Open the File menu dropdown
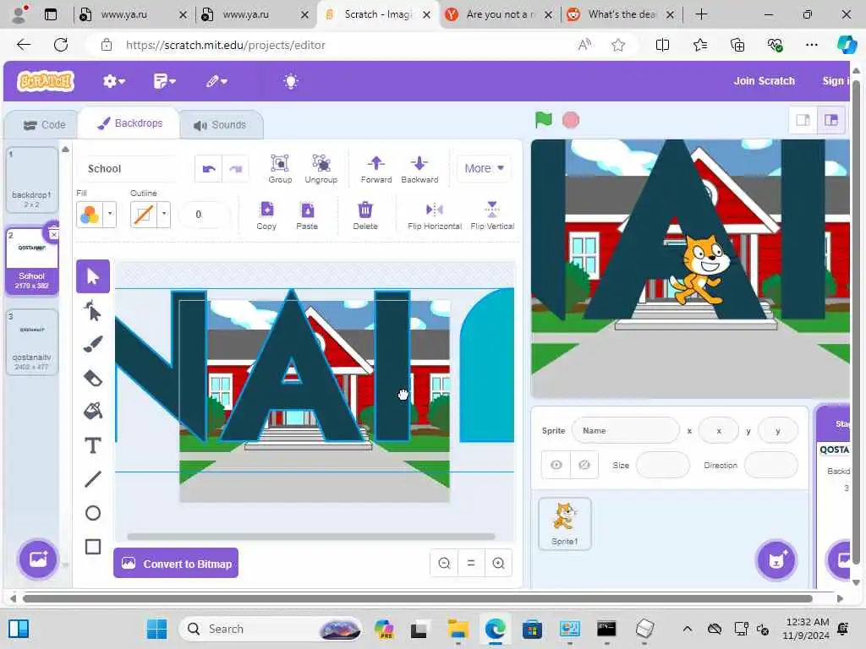This screenshot has width=866, height=649. (164, 82)
